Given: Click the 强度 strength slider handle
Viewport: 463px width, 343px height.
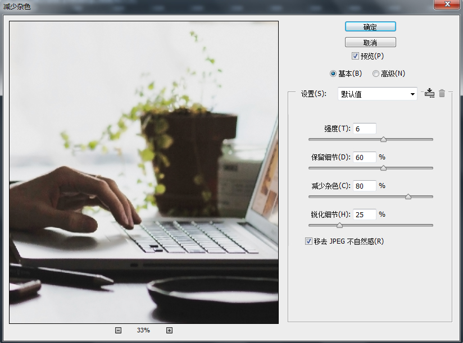Looking at the screenshot, I should pos(384,139).
